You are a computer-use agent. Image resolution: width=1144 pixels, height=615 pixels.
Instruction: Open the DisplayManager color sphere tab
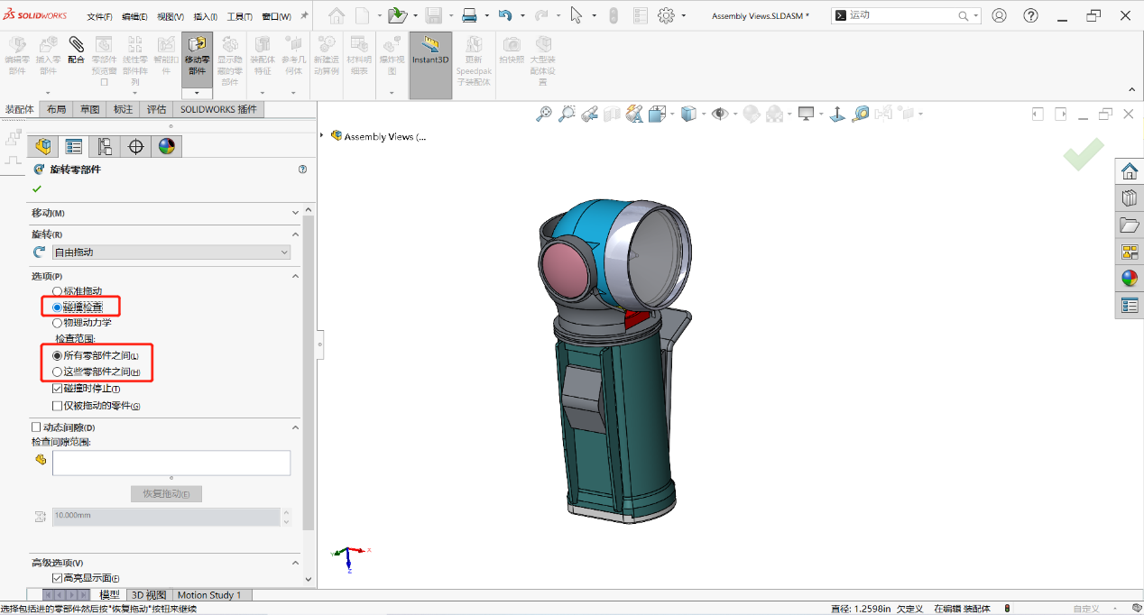click(167, 146)
